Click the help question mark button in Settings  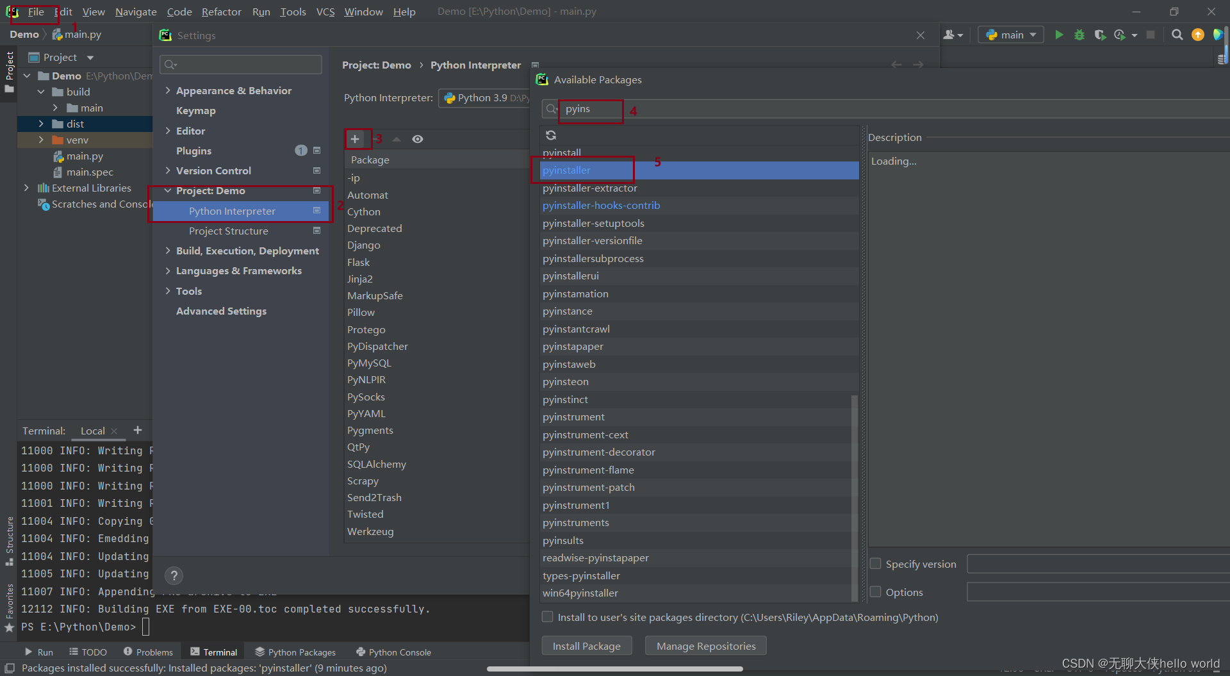(174, 575)
